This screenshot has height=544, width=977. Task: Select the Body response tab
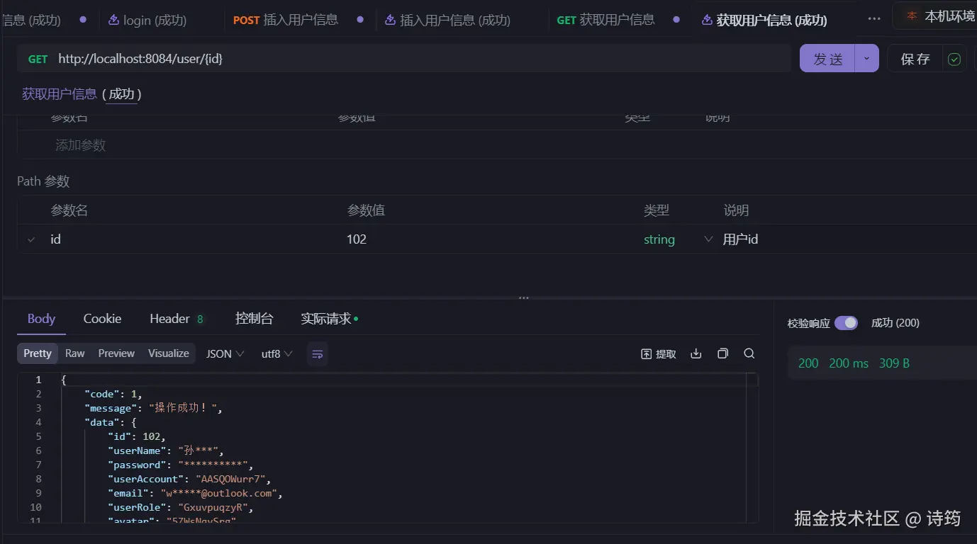[41, 319]
